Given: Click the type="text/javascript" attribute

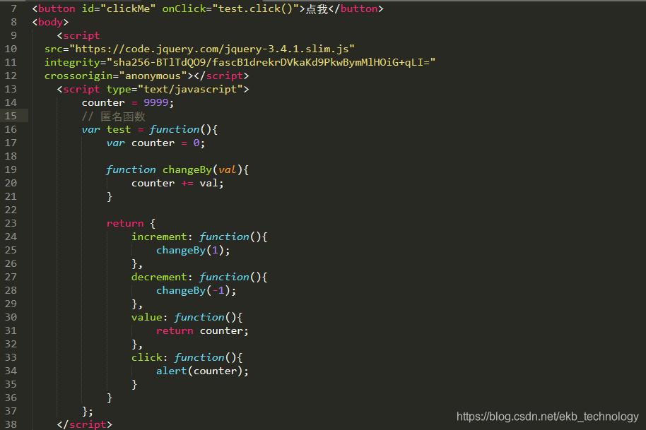Looking at the screenshot, I should (x=175, y=89).
